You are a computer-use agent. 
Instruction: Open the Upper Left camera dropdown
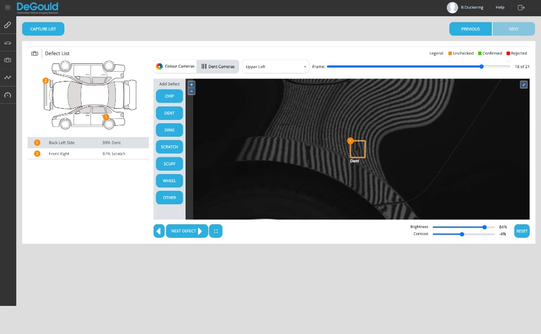pyautogui.click(x=275, y=66)
